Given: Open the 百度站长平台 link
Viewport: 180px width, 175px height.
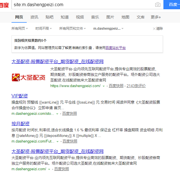Looking at the screenshot, I should pos(116,48).
